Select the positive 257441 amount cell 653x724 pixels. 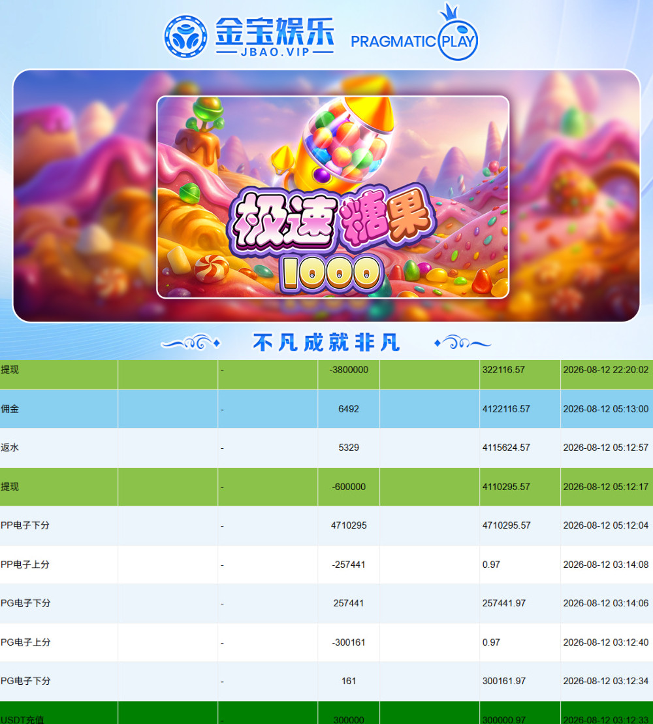click(349, 604)
